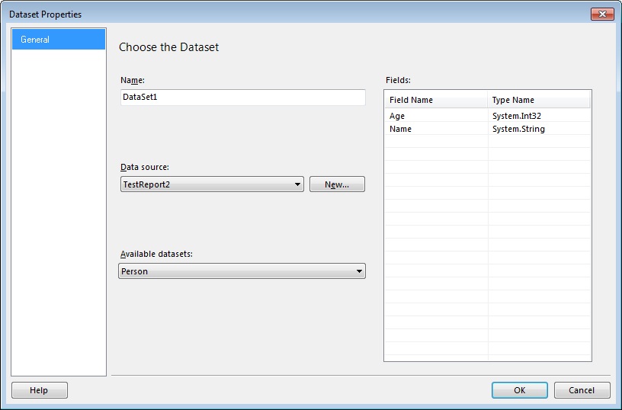Select the General page in left panel
Viewport: 622px width, 410px height.
(58, 40)
